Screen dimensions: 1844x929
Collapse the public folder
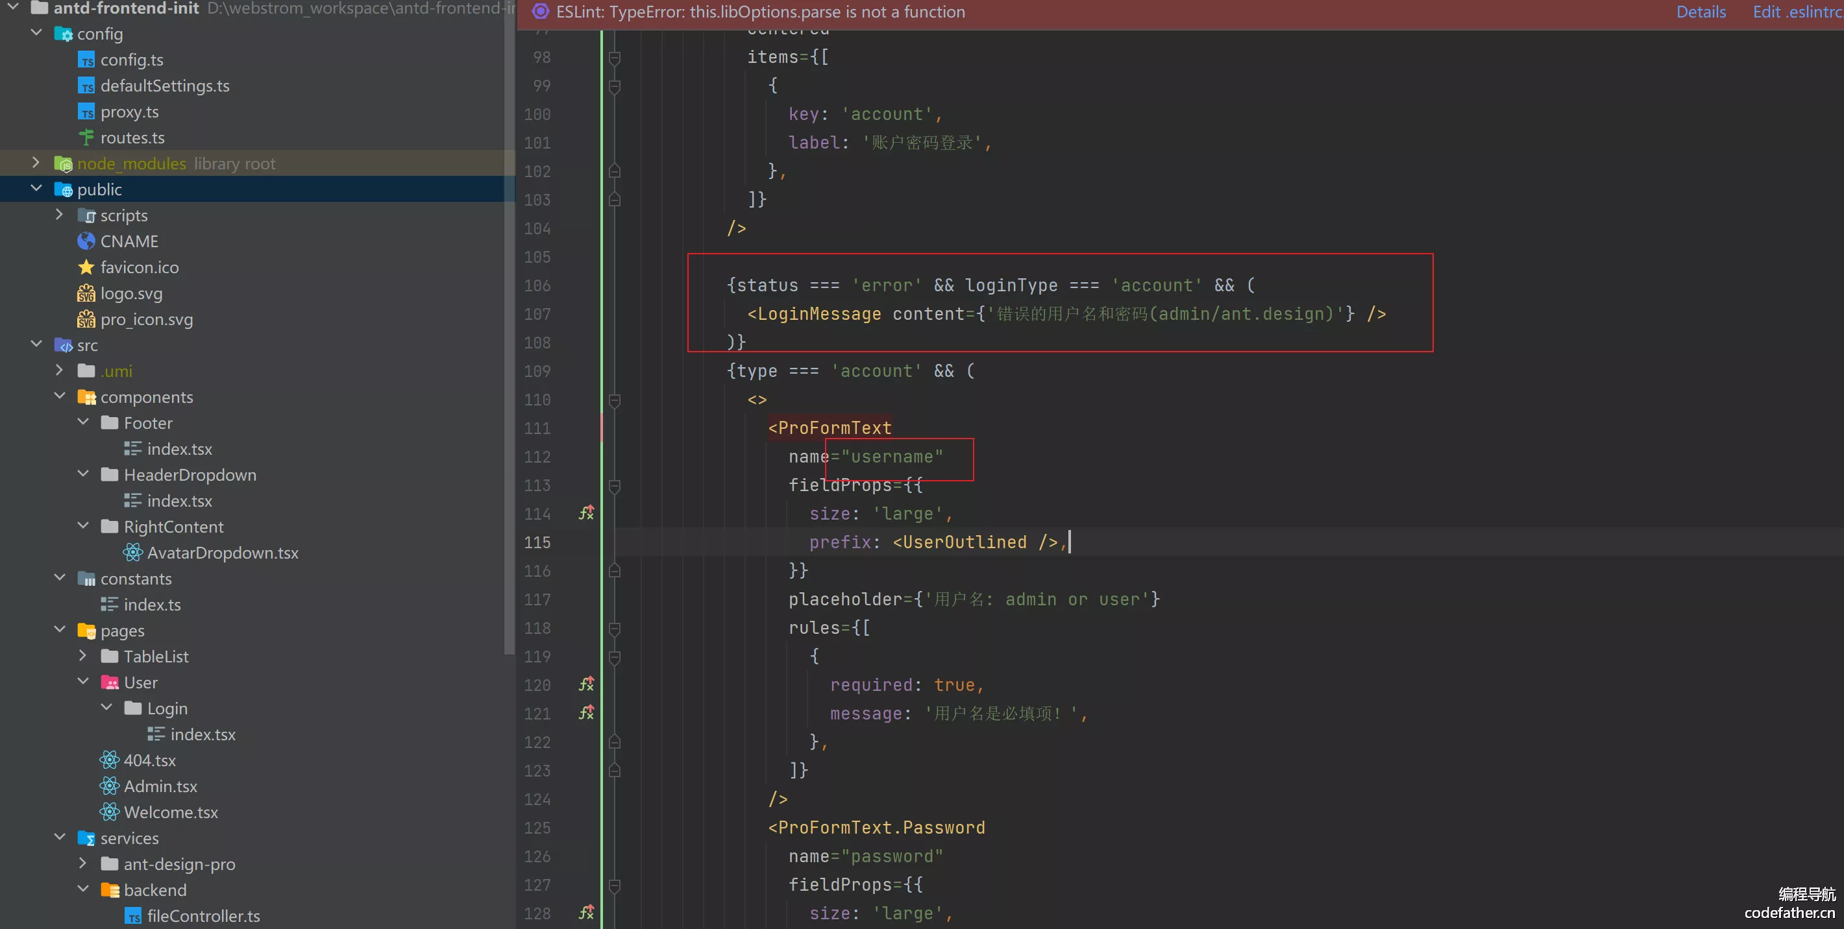(x=36, y=189)
